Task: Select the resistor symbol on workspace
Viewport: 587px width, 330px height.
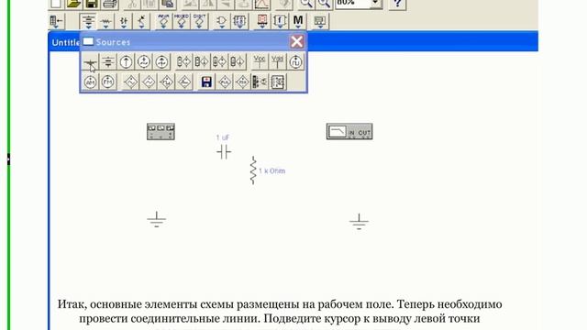Action: pyautogui.click(x=253, y=170)
